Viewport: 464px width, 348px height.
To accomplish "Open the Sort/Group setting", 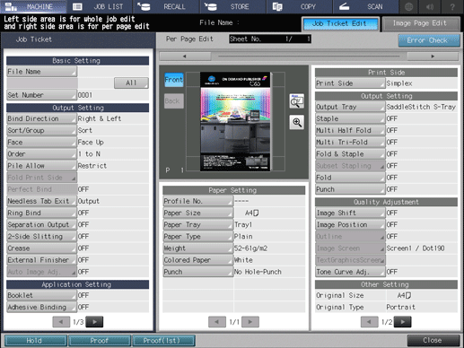I will [x=41, y=131].
